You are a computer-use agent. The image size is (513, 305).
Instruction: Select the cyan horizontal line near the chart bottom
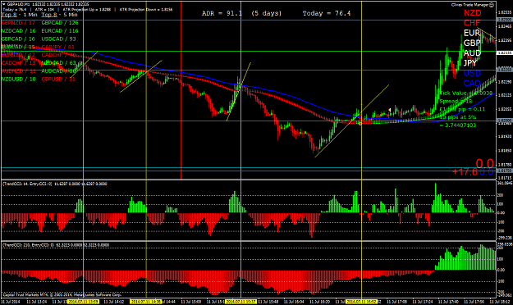(249, 168)
